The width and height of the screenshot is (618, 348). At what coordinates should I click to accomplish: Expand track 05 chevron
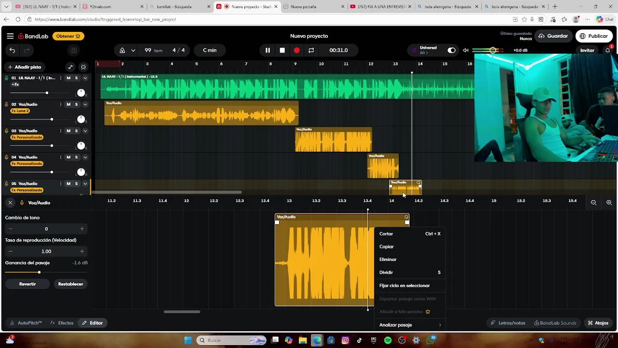85,184
